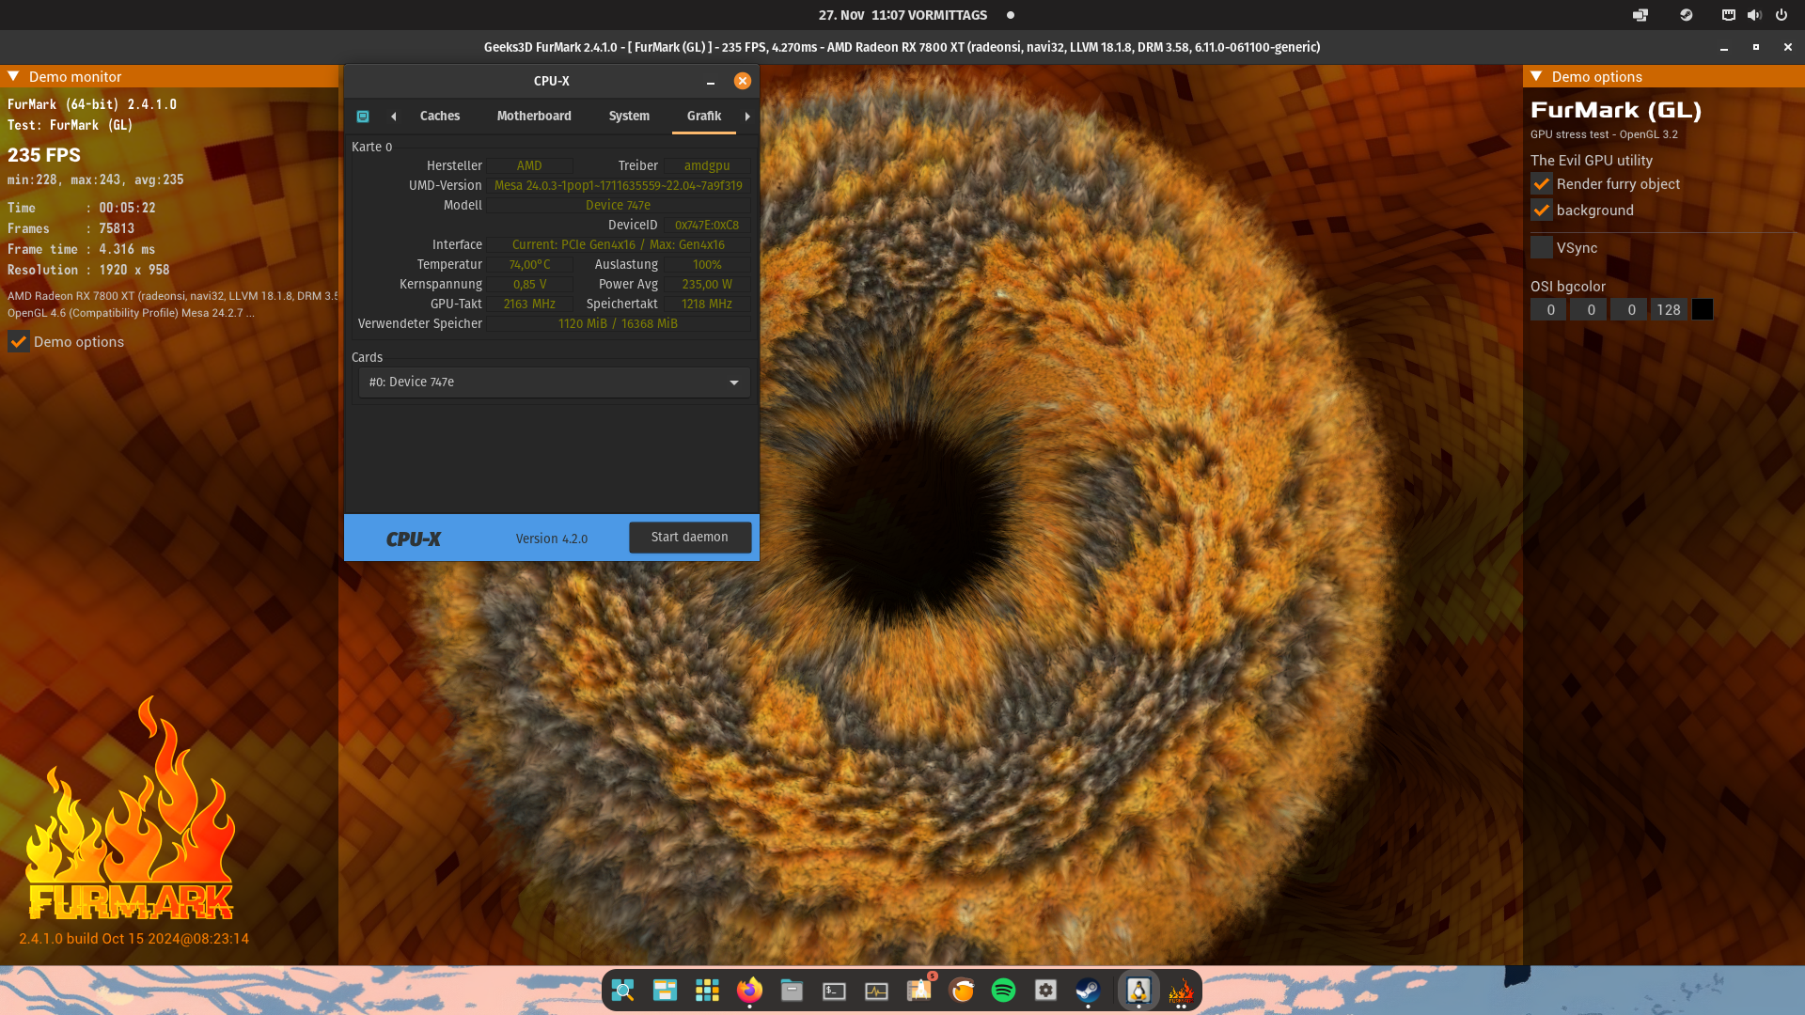Open Steam from the dock

1088,991
